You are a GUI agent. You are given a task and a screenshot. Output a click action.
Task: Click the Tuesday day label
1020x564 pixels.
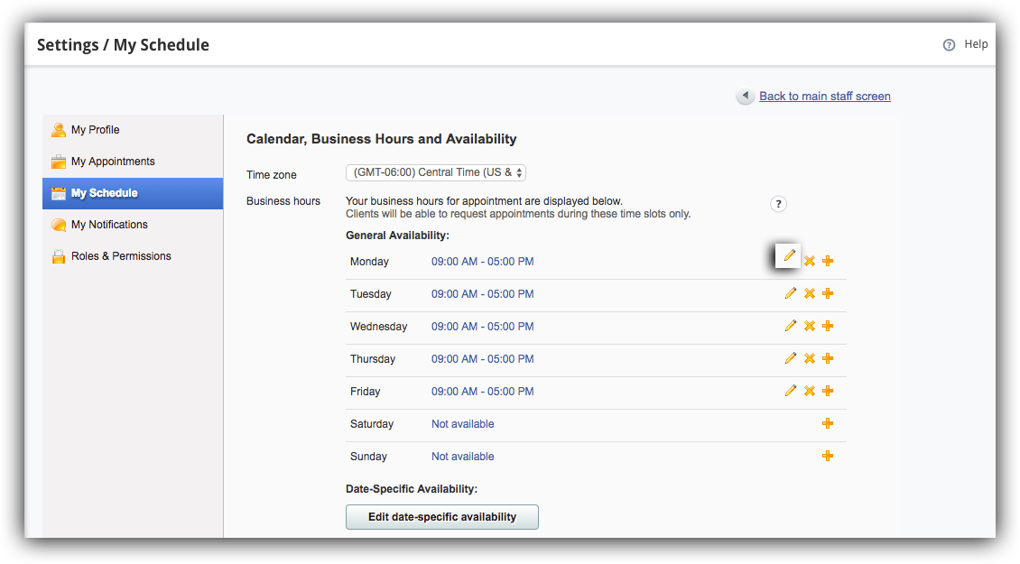pyautogui.click(x=371, y=294)
